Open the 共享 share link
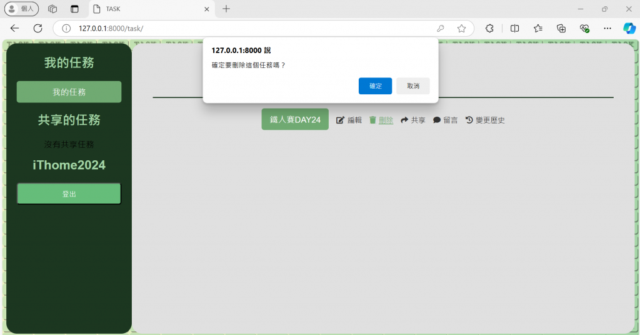Viewport: 640px width, 335px height. [x=418, y=120]
